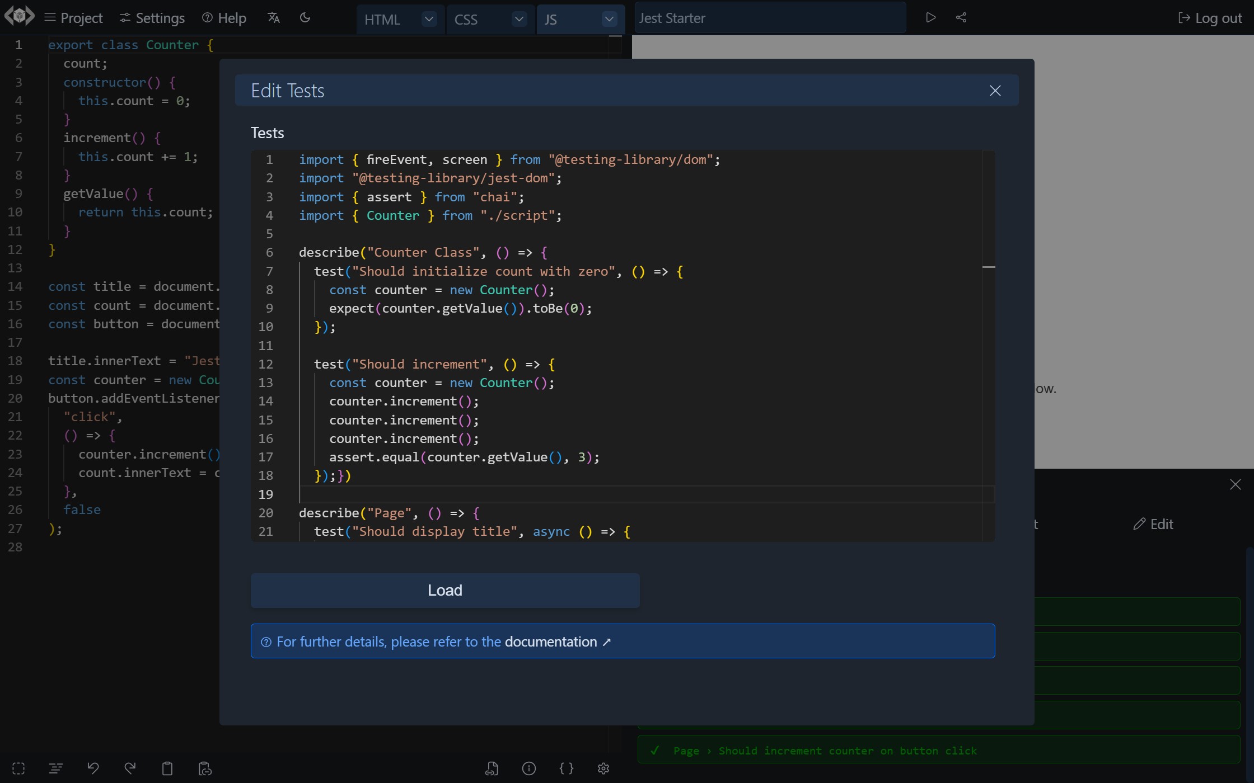
Task: Show project info via the info icon
Action: click(x=529, y=768)
